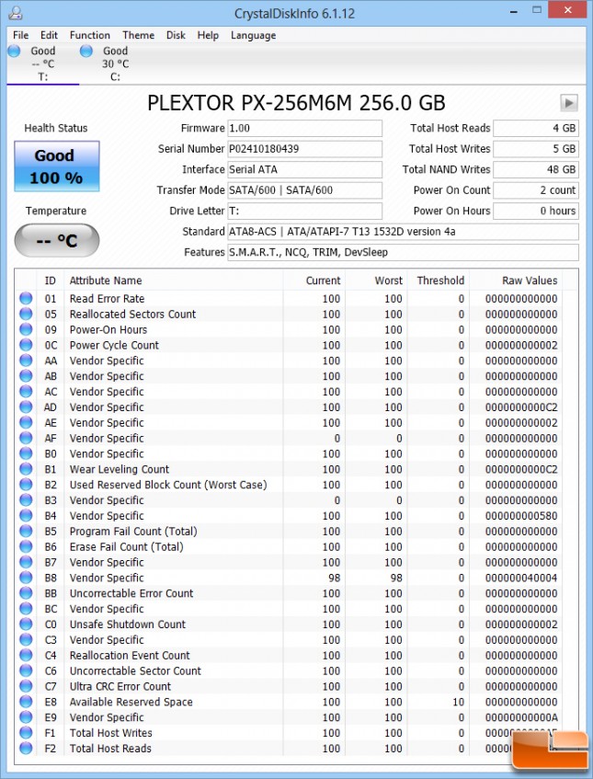This screenshot has height=779, width=593.
Task: Click the status orb of the B4 row
Action: coord(26,516)
